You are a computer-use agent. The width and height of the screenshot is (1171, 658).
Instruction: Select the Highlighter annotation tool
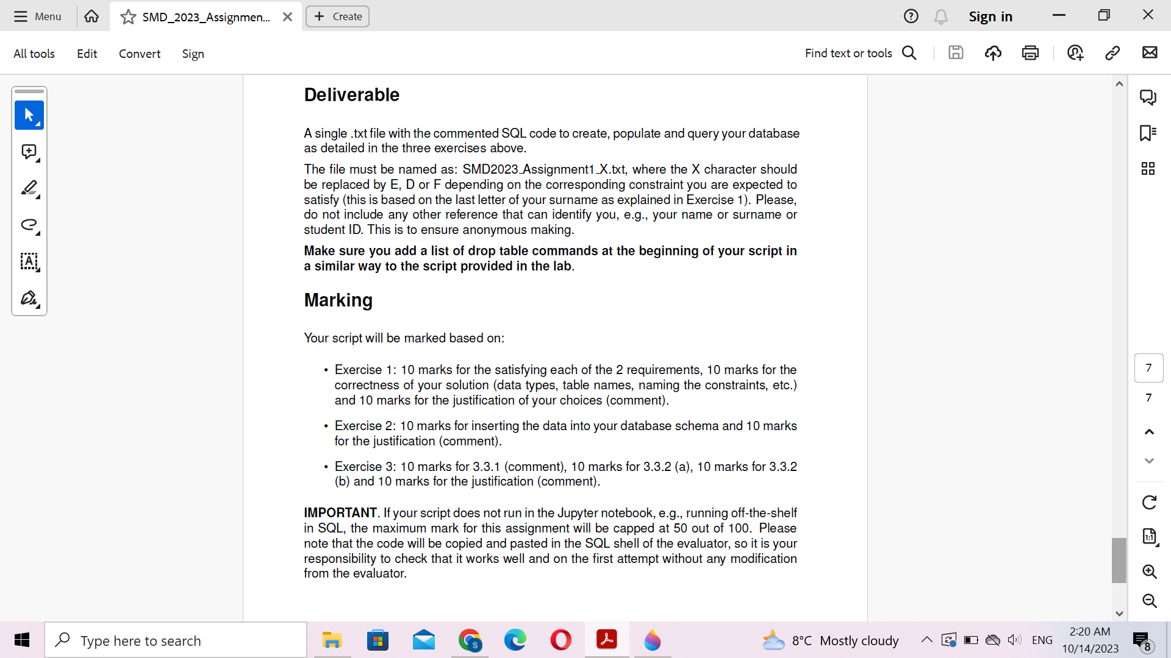(x=29, y=188)
